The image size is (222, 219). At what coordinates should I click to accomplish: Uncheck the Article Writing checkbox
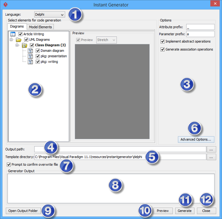tap(20, 34)
